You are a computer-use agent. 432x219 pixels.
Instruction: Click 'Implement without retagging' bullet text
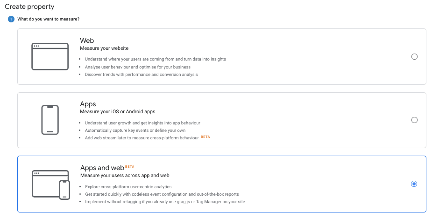pos(165,202)
